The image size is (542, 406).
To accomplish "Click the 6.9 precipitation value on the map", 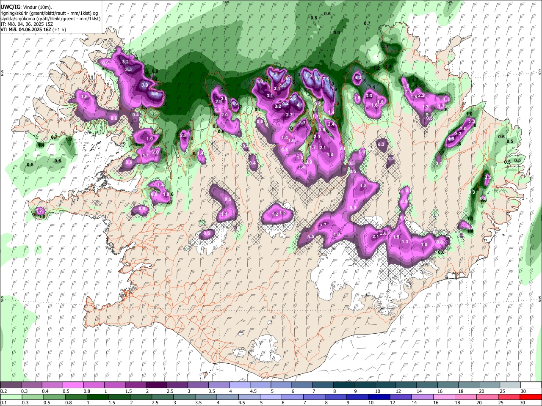I will click(318, 78).
